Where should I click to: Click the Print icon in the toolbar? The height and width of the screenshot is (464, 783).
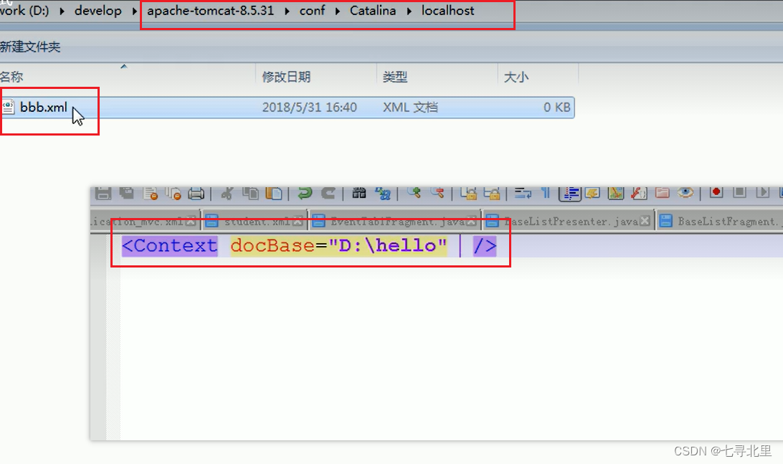click(196, 193)
